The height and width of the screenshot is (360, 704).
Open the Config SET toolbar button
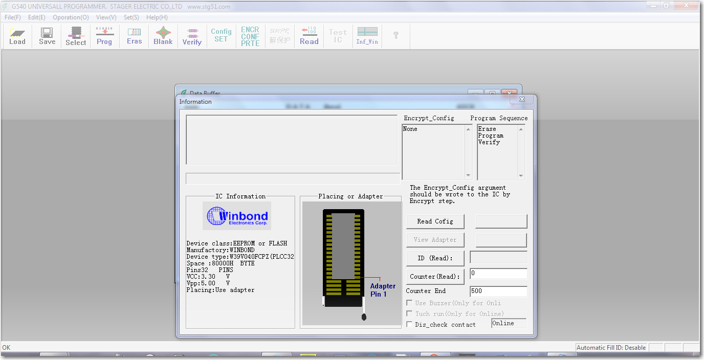coord(221,35)
